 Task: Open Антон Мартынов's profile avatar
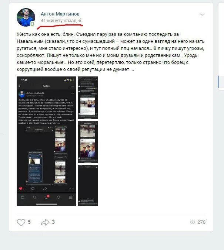(x=26, y=17)
